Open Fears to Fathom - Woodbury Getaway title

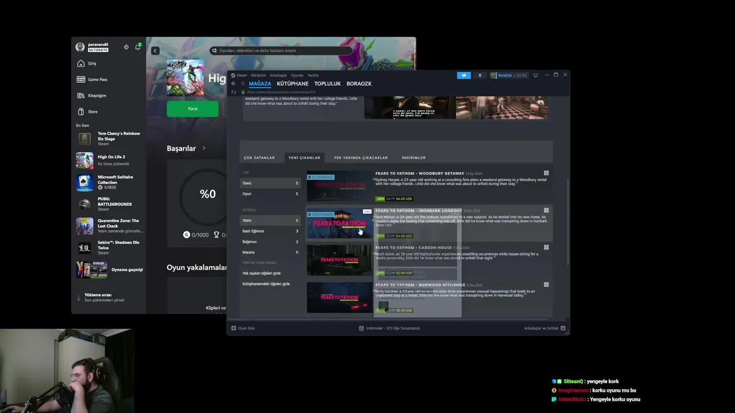pyautogui.click(x=420, y=173)
